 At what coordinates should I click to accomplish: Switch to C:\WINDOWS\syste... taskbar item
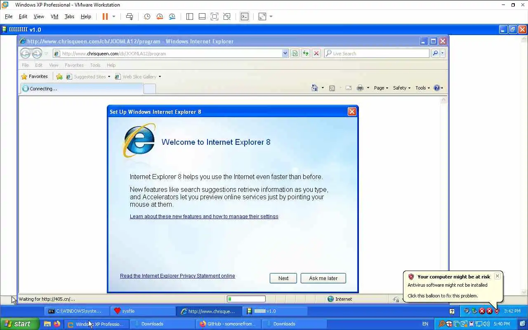[x=78, y=311]
